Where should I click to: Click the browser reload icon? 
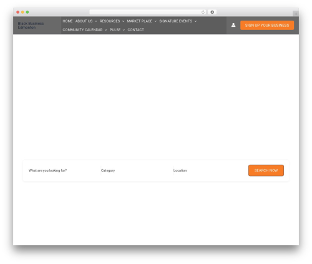coord(203,12)
